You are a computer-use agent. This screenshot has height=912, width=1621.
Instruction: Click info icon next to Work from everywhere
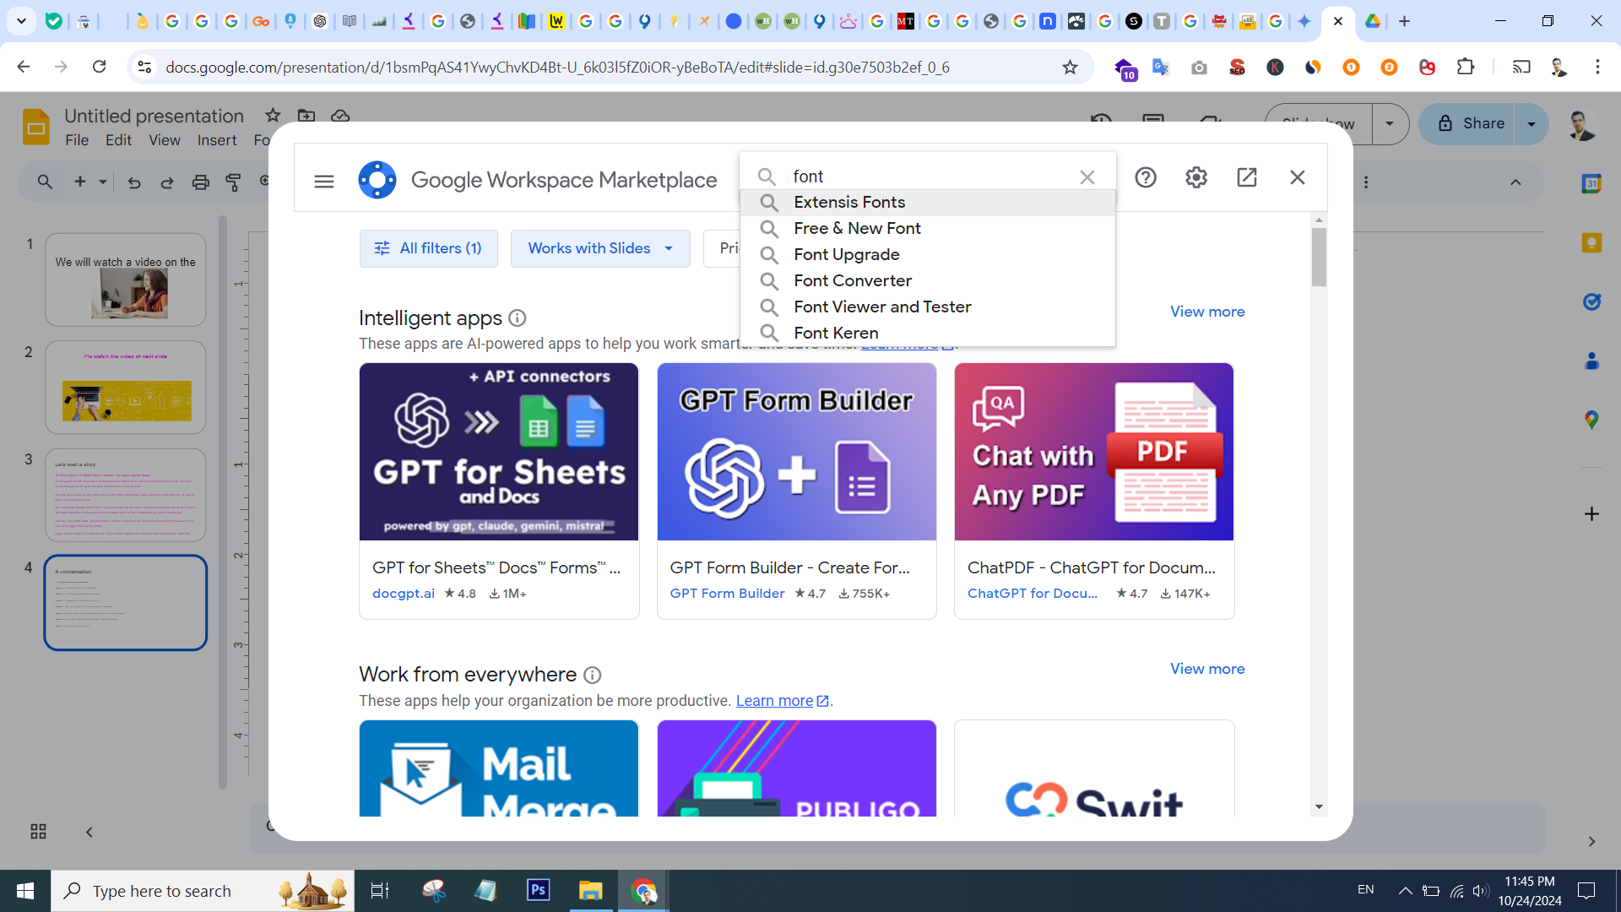pyautogui.click(x=593, y=676)
